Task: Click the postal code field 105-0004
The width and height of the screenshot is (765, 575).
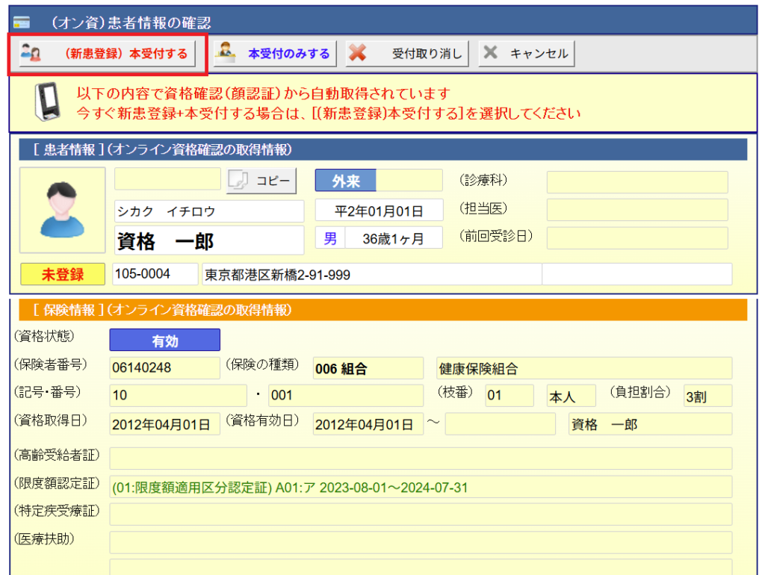Action: [155, 274]
